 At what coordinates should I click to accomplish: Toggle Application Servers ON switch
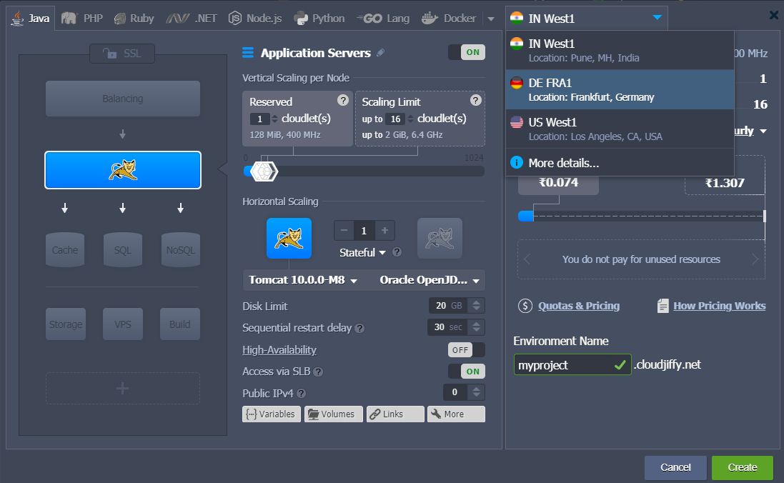click(467, 52)
